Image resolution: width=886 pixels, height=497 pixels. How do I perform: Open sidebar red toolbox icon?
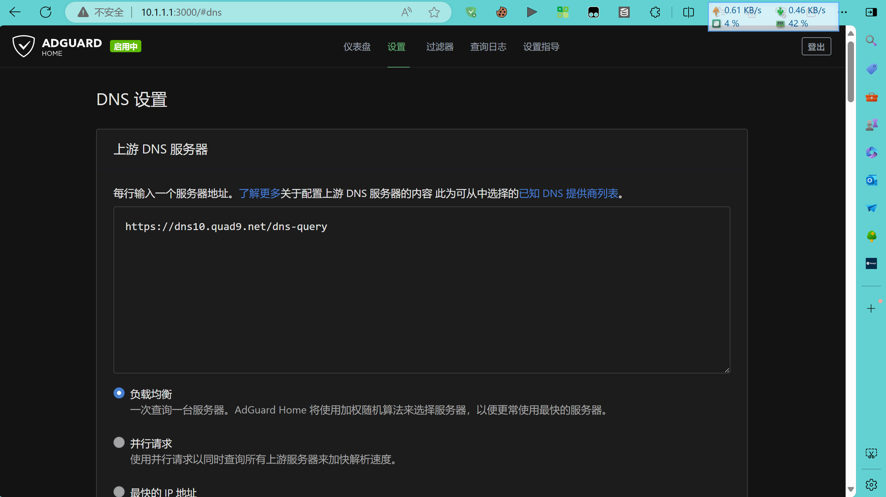(871, 97)
